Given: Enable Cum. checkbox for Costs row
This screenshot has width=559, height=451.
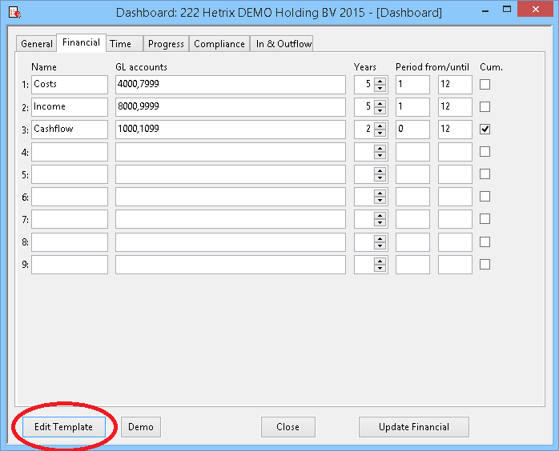Looking at the screenshot, I should click(x=485, y=84).
